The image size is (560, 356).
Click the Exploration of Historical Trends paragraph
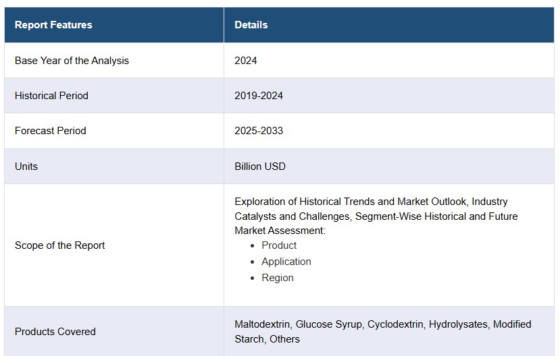[376, 216]
